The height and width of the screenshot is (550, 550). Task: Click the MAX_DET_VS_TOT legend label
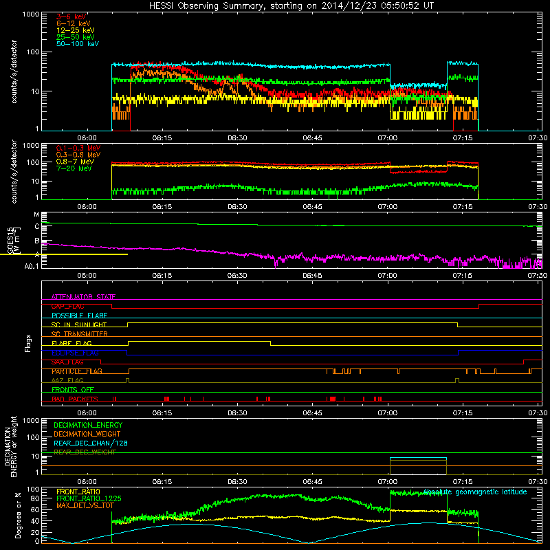pyautogui.click(x=85, y=505)
